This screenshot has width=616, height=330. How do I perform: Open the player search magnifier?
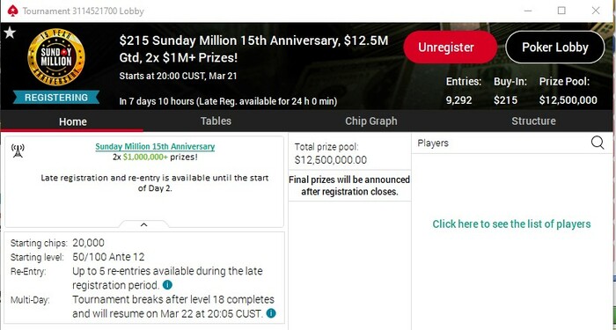click(x=598, y=143)
